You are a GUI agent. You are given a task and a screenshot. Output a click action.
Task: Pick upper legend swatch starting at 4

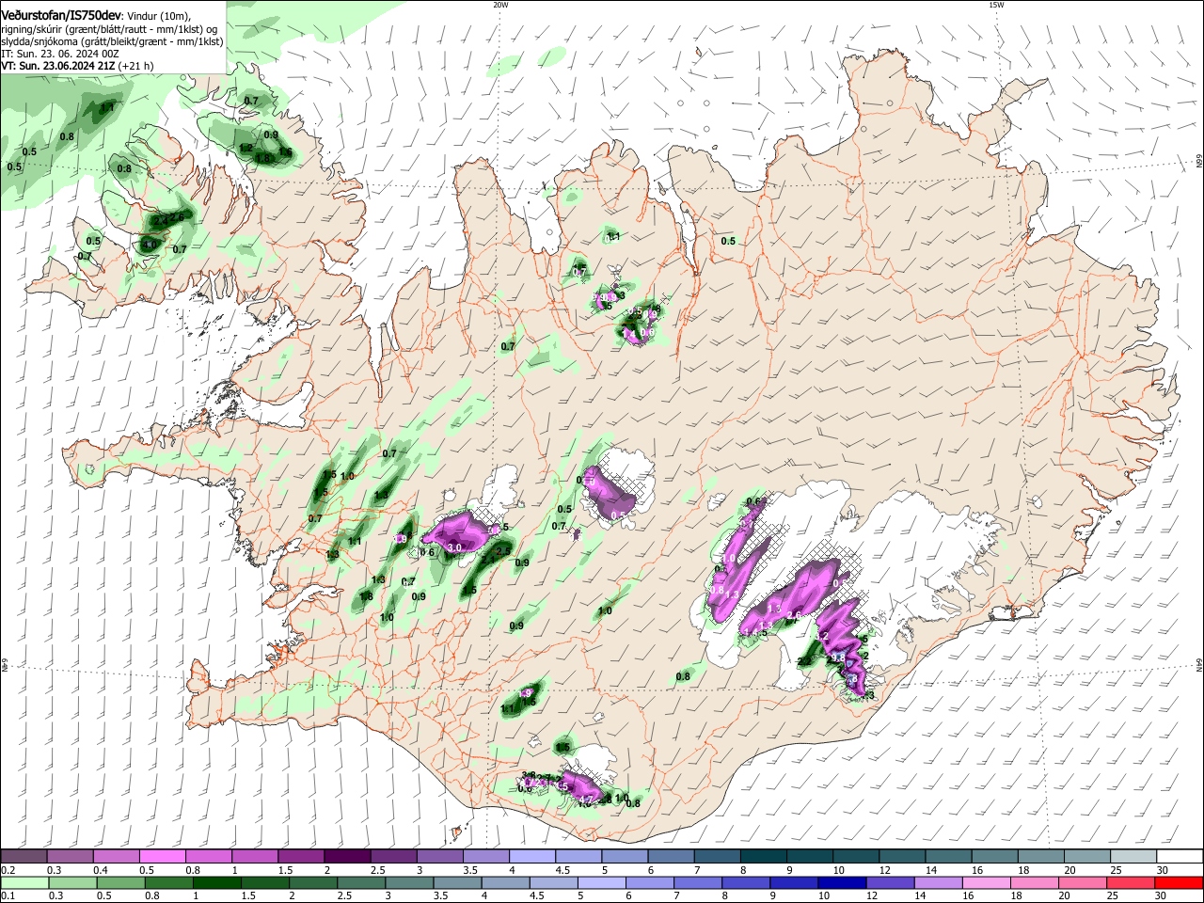pos(531,857)
